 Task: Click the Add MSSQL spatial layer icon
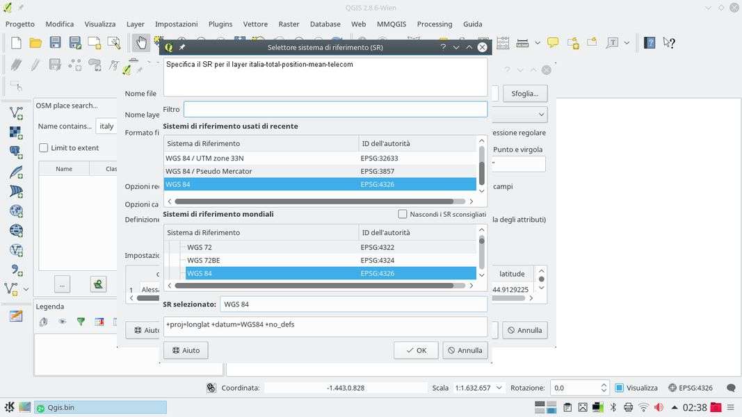pyautogui.click(x=15, y=192)
